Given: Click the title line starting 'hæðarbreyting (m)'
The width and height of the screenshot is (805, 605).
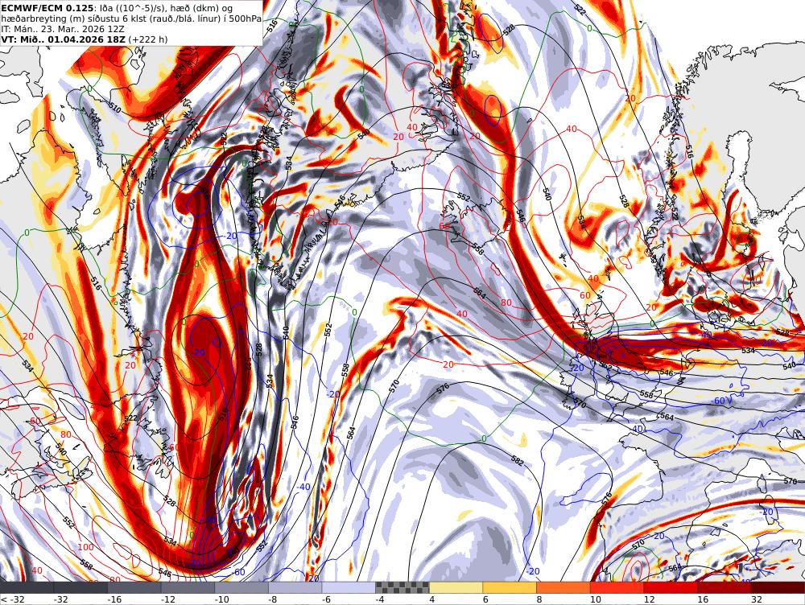Looking at the screenshot, I should (x=131, y=19).
